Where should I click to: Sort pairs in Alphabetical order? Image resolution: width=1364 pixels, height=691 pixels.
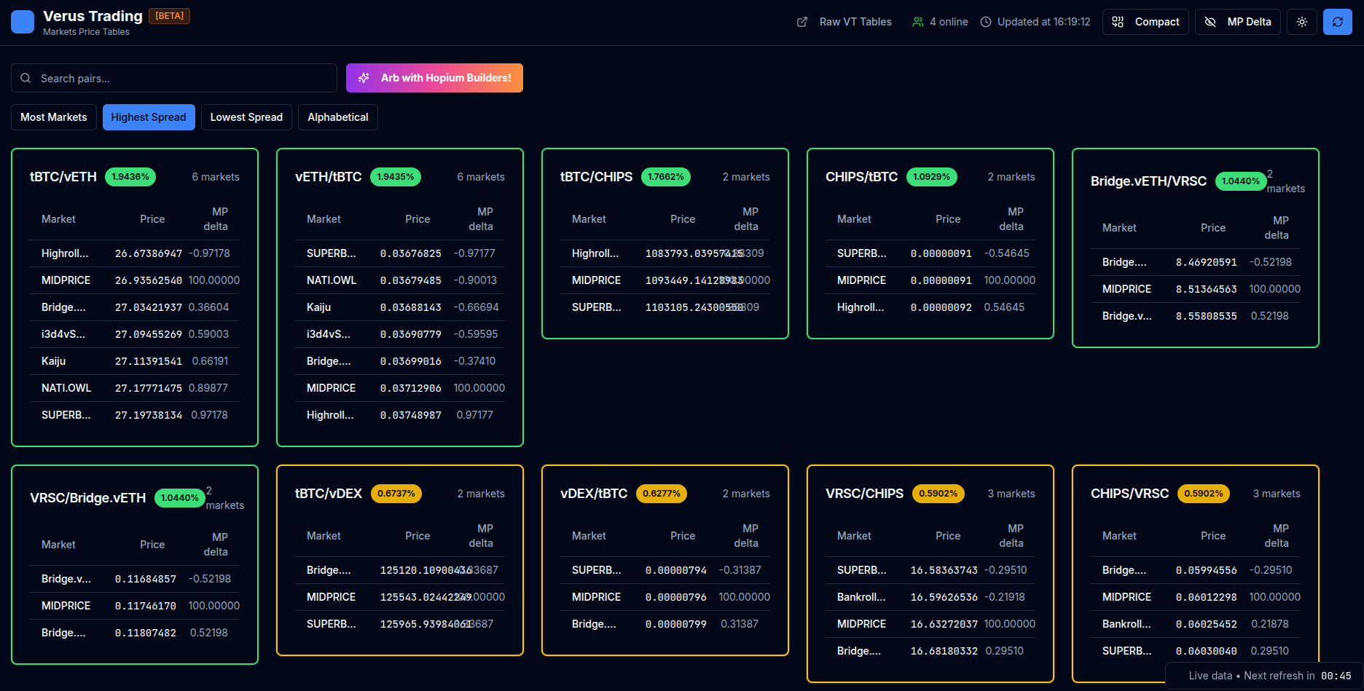click(337, 117)
